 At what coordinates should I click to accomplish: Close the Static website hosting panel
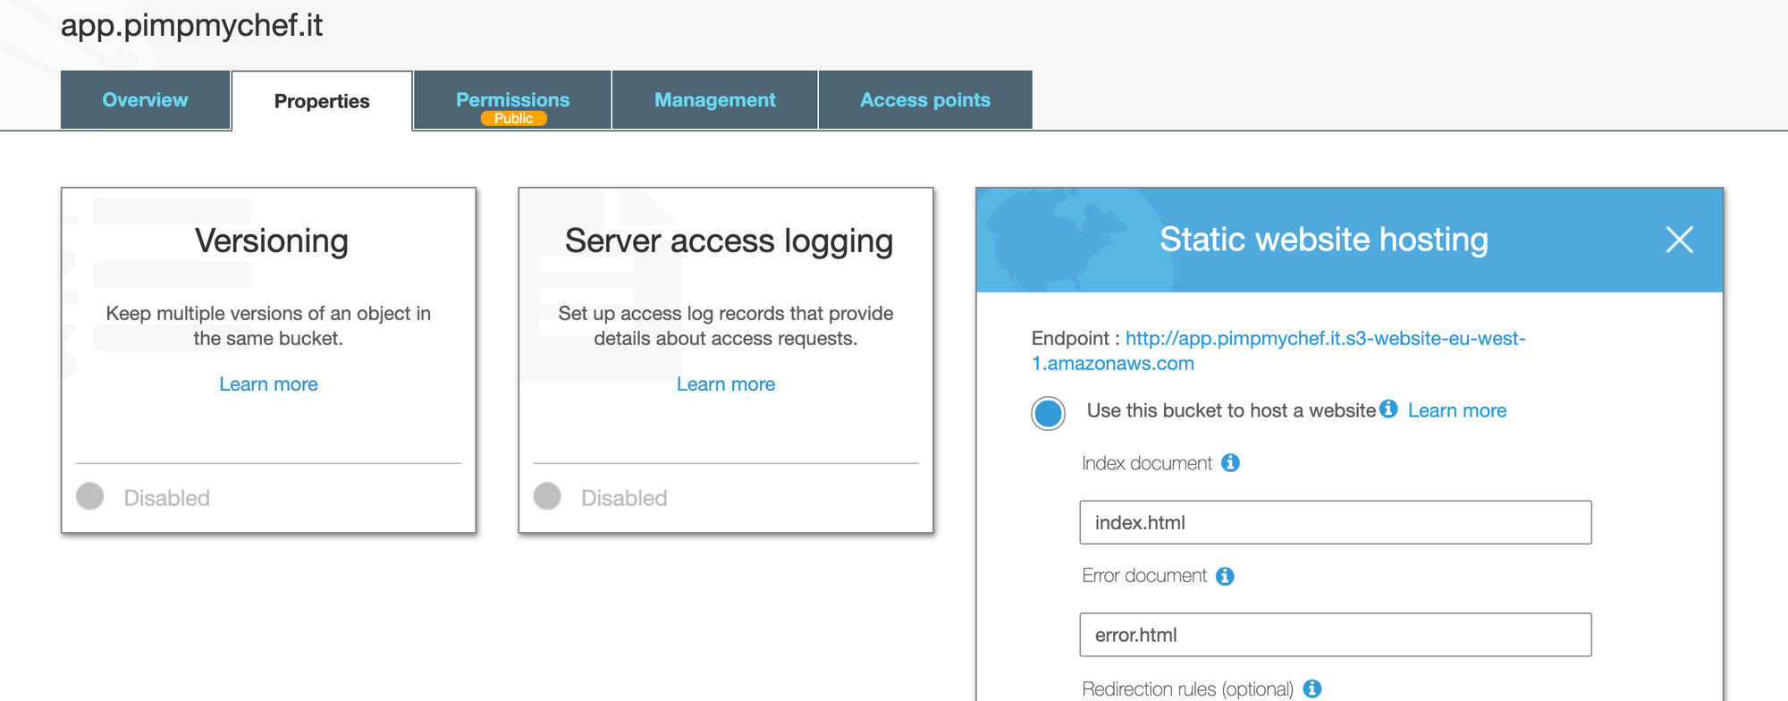1679,240
